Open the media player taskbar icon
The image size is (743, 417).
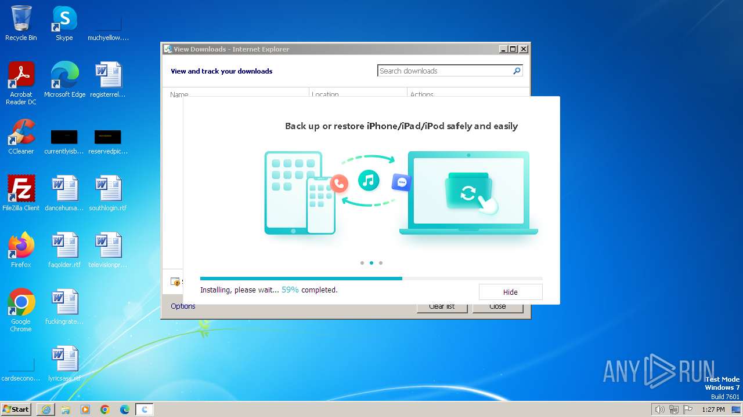[x=85, y=409]
